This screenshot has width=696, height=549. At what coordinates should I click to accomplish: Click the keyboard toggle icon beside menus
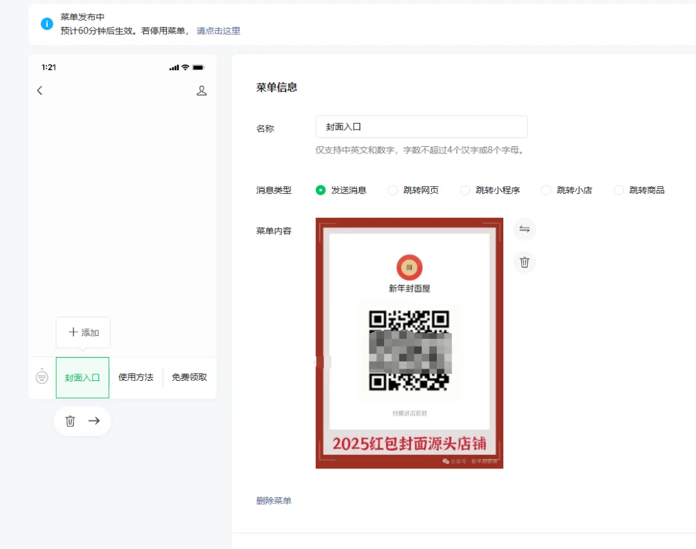click(42, 377)
